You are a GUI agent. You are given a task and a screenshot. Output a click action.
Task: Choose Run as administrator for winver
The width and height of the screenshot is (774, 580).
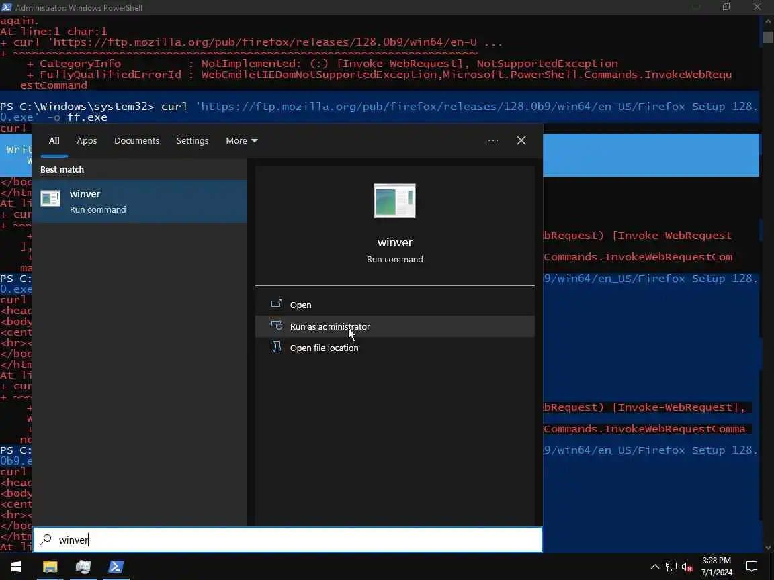coord(395,326)
